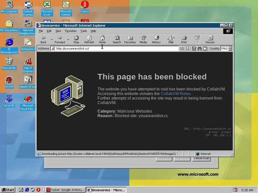The image size is (258, 193).
Task: Open the Discuss toolbar button
Action: click(x=210, y=39)
